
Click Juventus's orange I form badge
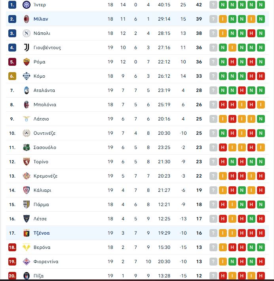click(x=232, y=48)
